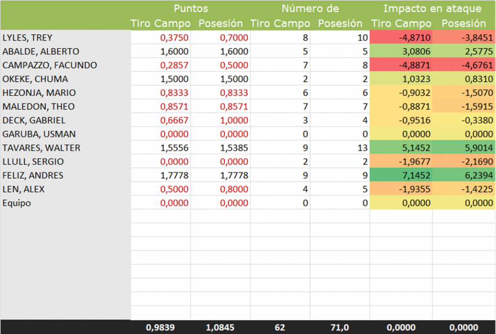Click the Puntos header cell
The image size is (496, 334).
(x=192, y=9)
